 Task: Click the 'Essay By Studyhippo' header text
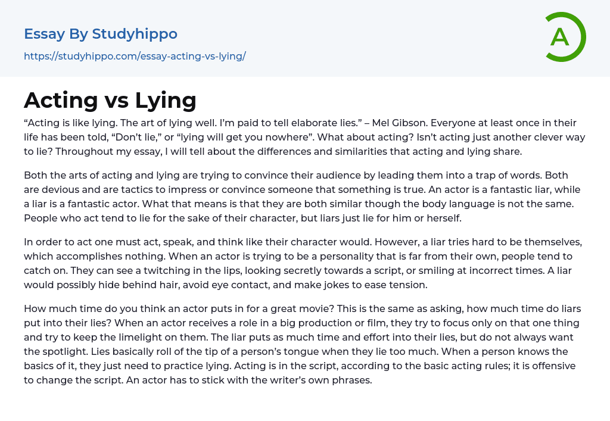101,34
